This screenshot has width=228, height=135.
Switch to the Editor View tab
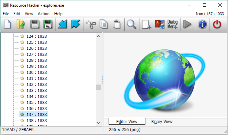[x=127, y=121]
